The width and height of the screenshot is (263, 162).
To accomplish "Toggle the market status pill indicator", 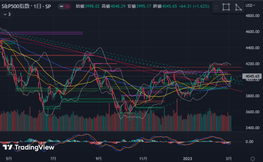I will (64, 6).
